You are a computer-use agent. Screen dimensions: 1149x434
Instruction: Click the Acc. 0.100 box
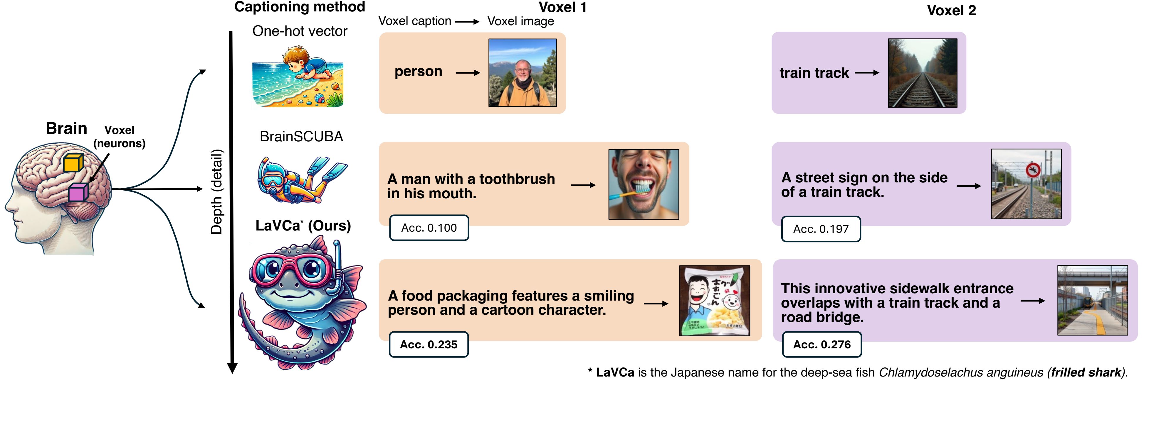click(x=429, y=228)
